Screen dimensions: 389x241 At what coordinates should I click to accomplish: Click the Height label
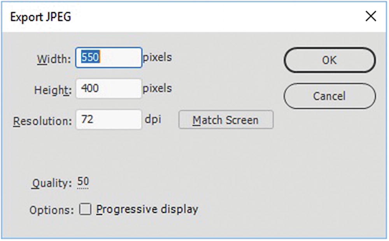[x=53, y=90]
